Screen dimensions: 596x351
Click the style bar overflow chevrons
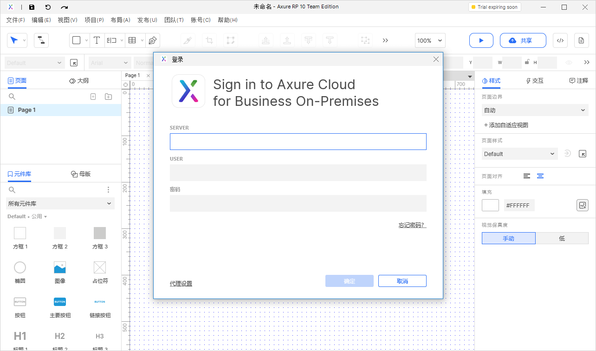click(587, 62)
